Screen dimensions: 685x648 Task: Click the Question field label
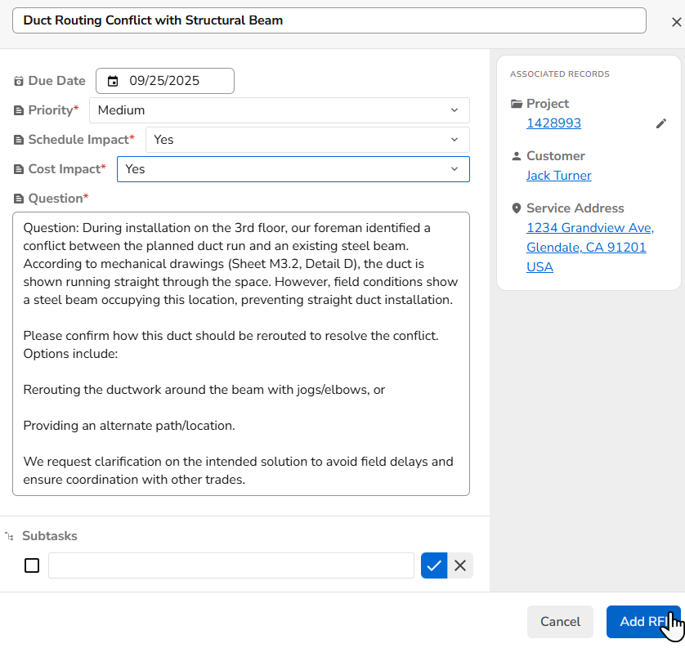coord(56,199)
